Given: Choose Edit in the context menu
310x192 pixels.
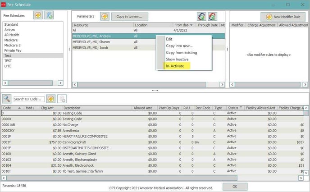Looking at the screenshot, I should click(169, 39).
